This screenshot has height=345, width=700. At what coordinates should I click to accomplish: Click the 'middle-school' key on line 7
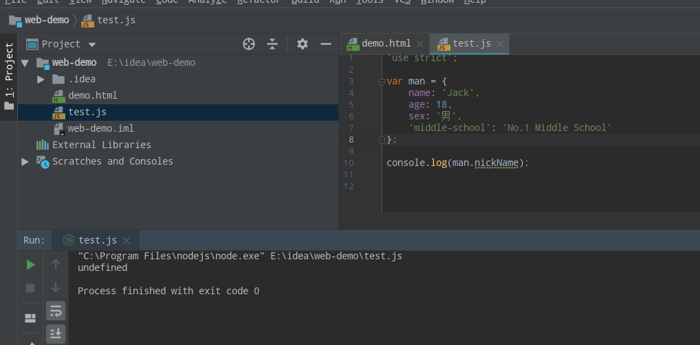point(450,128)
